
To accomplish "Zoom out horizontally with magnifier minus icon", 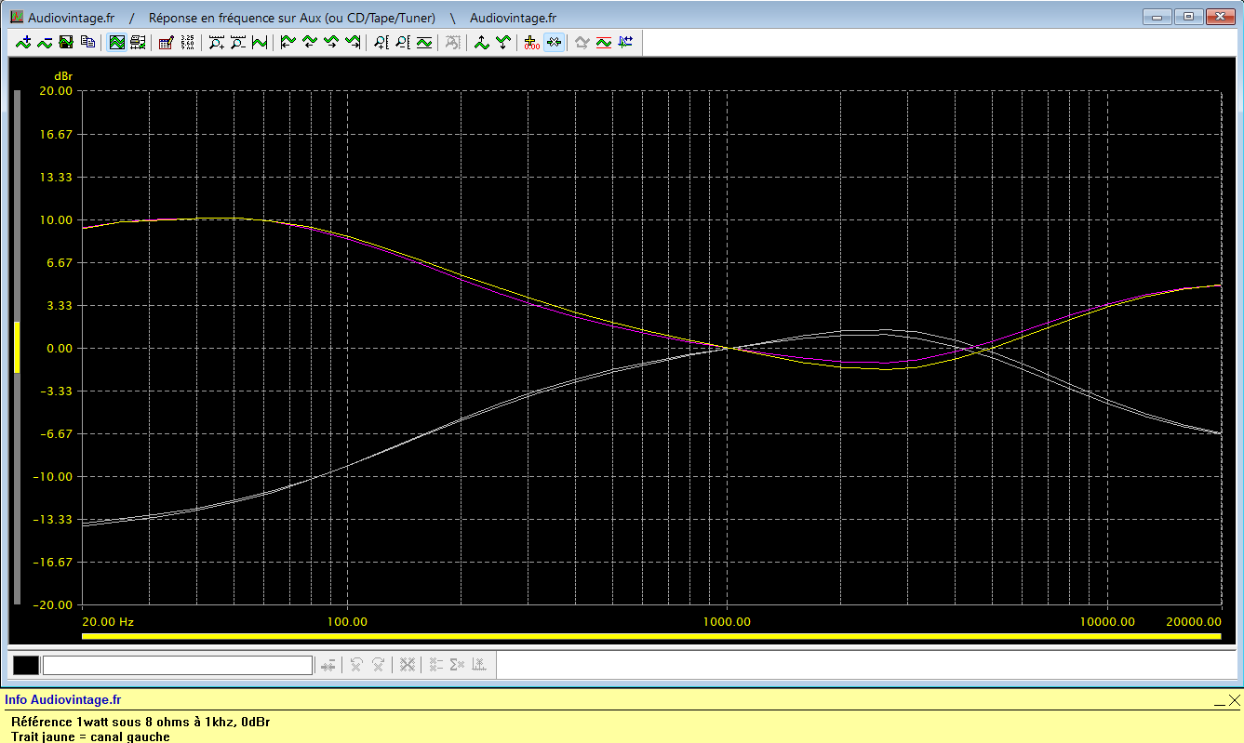I will pyautogui.click(x=238, y=42).
